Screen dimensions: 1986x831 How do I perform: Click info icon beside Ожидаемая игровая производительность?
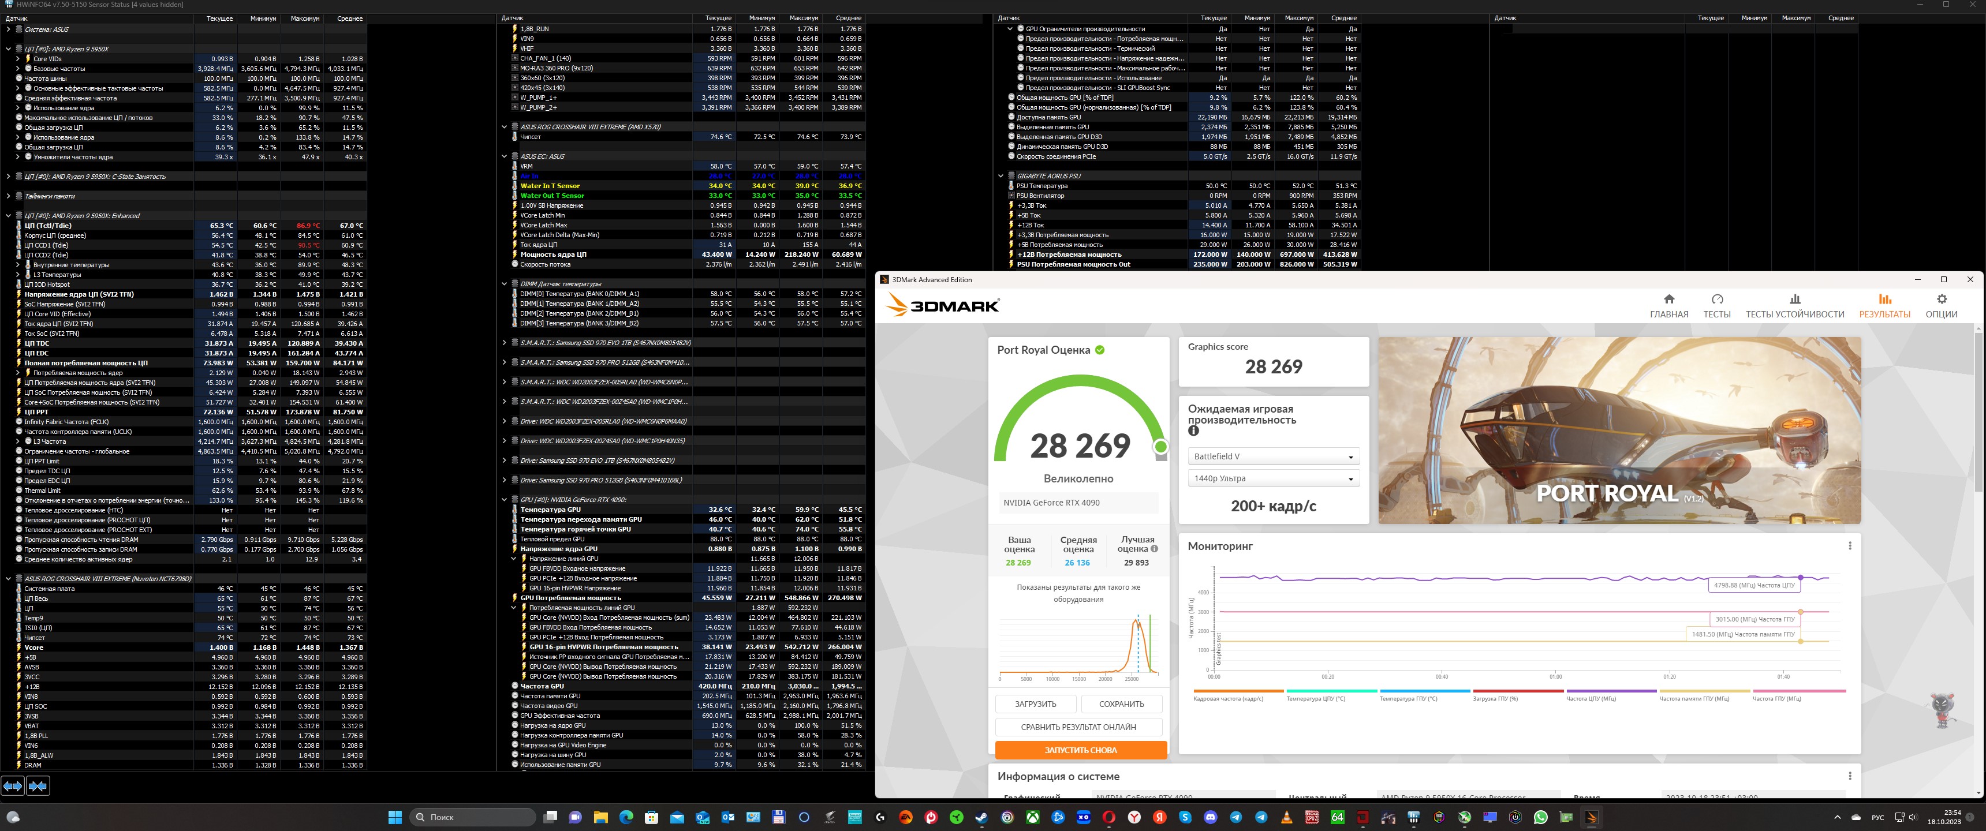click(1193, 431)
